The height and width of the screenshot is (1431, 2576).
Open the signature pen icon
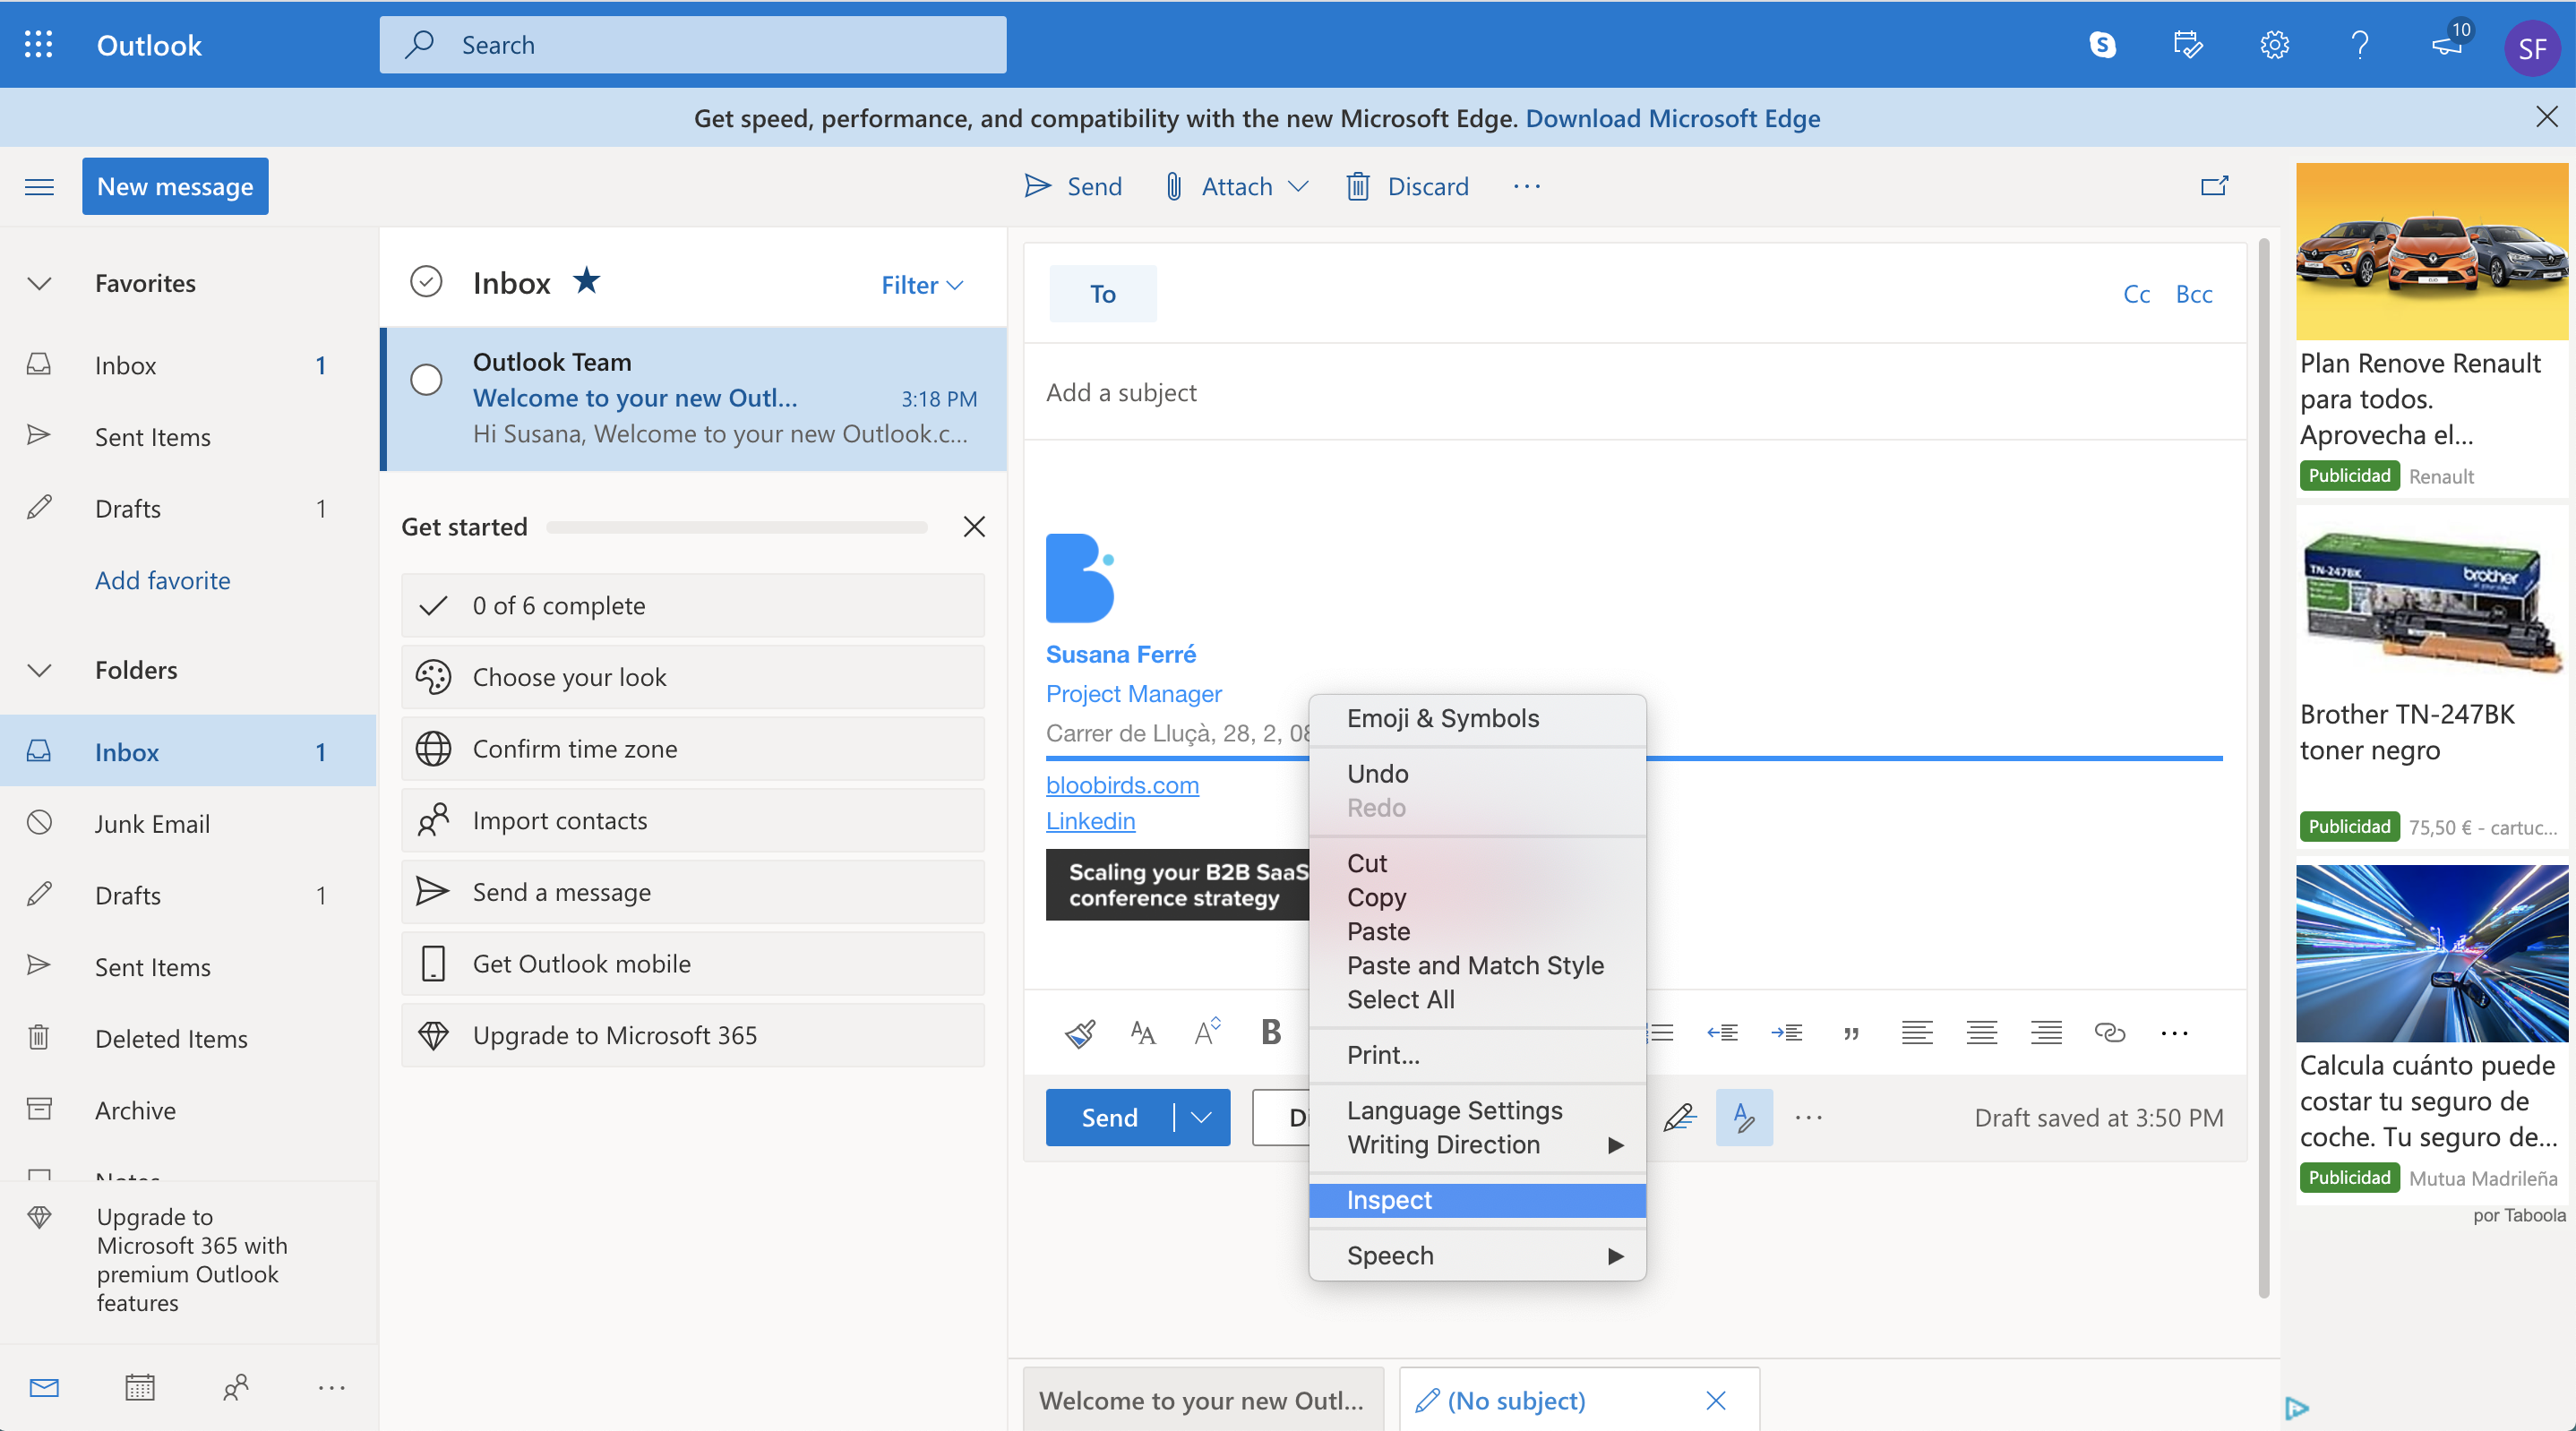tap(1679, 1117)
